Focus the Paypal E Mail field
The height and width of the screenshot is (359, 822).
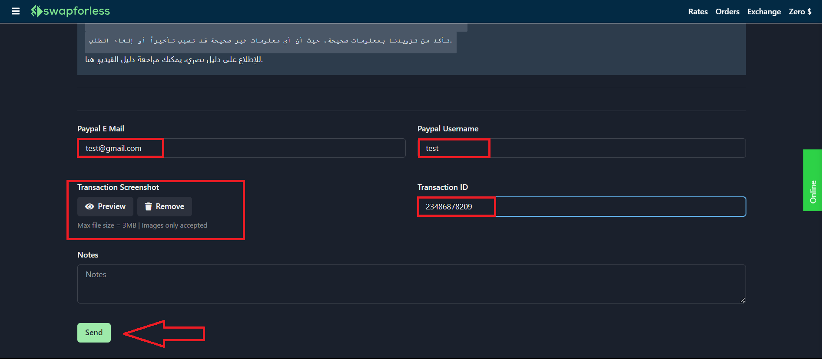point(241,148)
